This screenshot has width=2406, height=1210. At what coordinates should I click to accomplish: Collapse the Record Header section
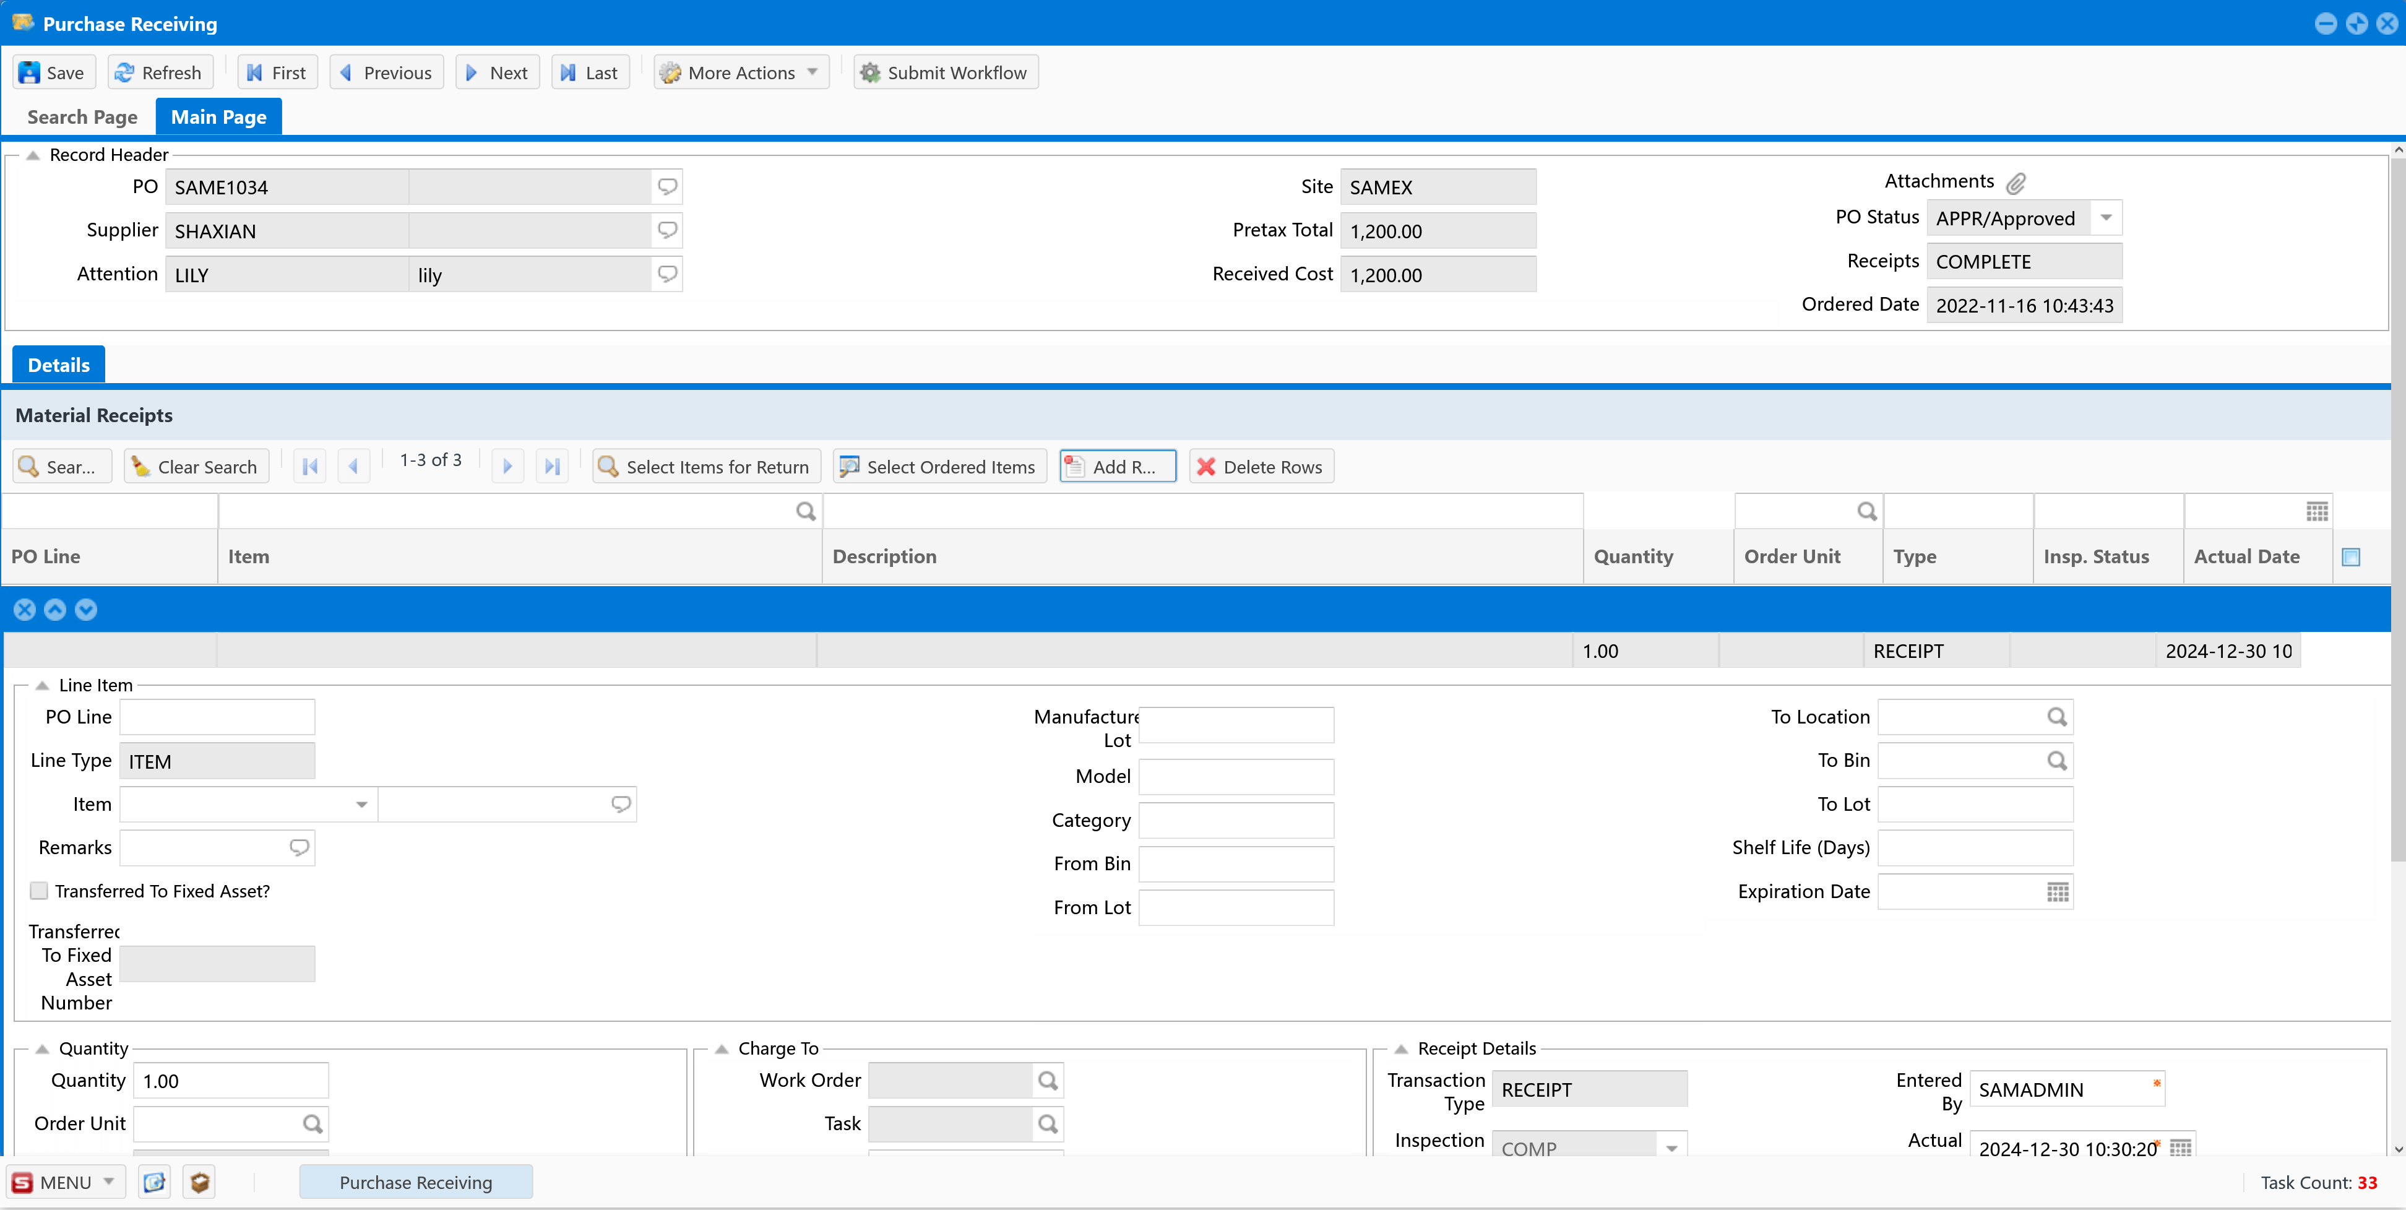33,155
